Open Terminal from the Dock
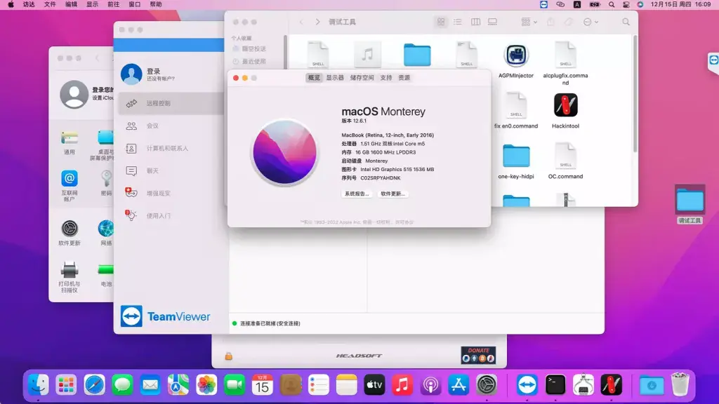719x404 pixels. click(555, 385)
